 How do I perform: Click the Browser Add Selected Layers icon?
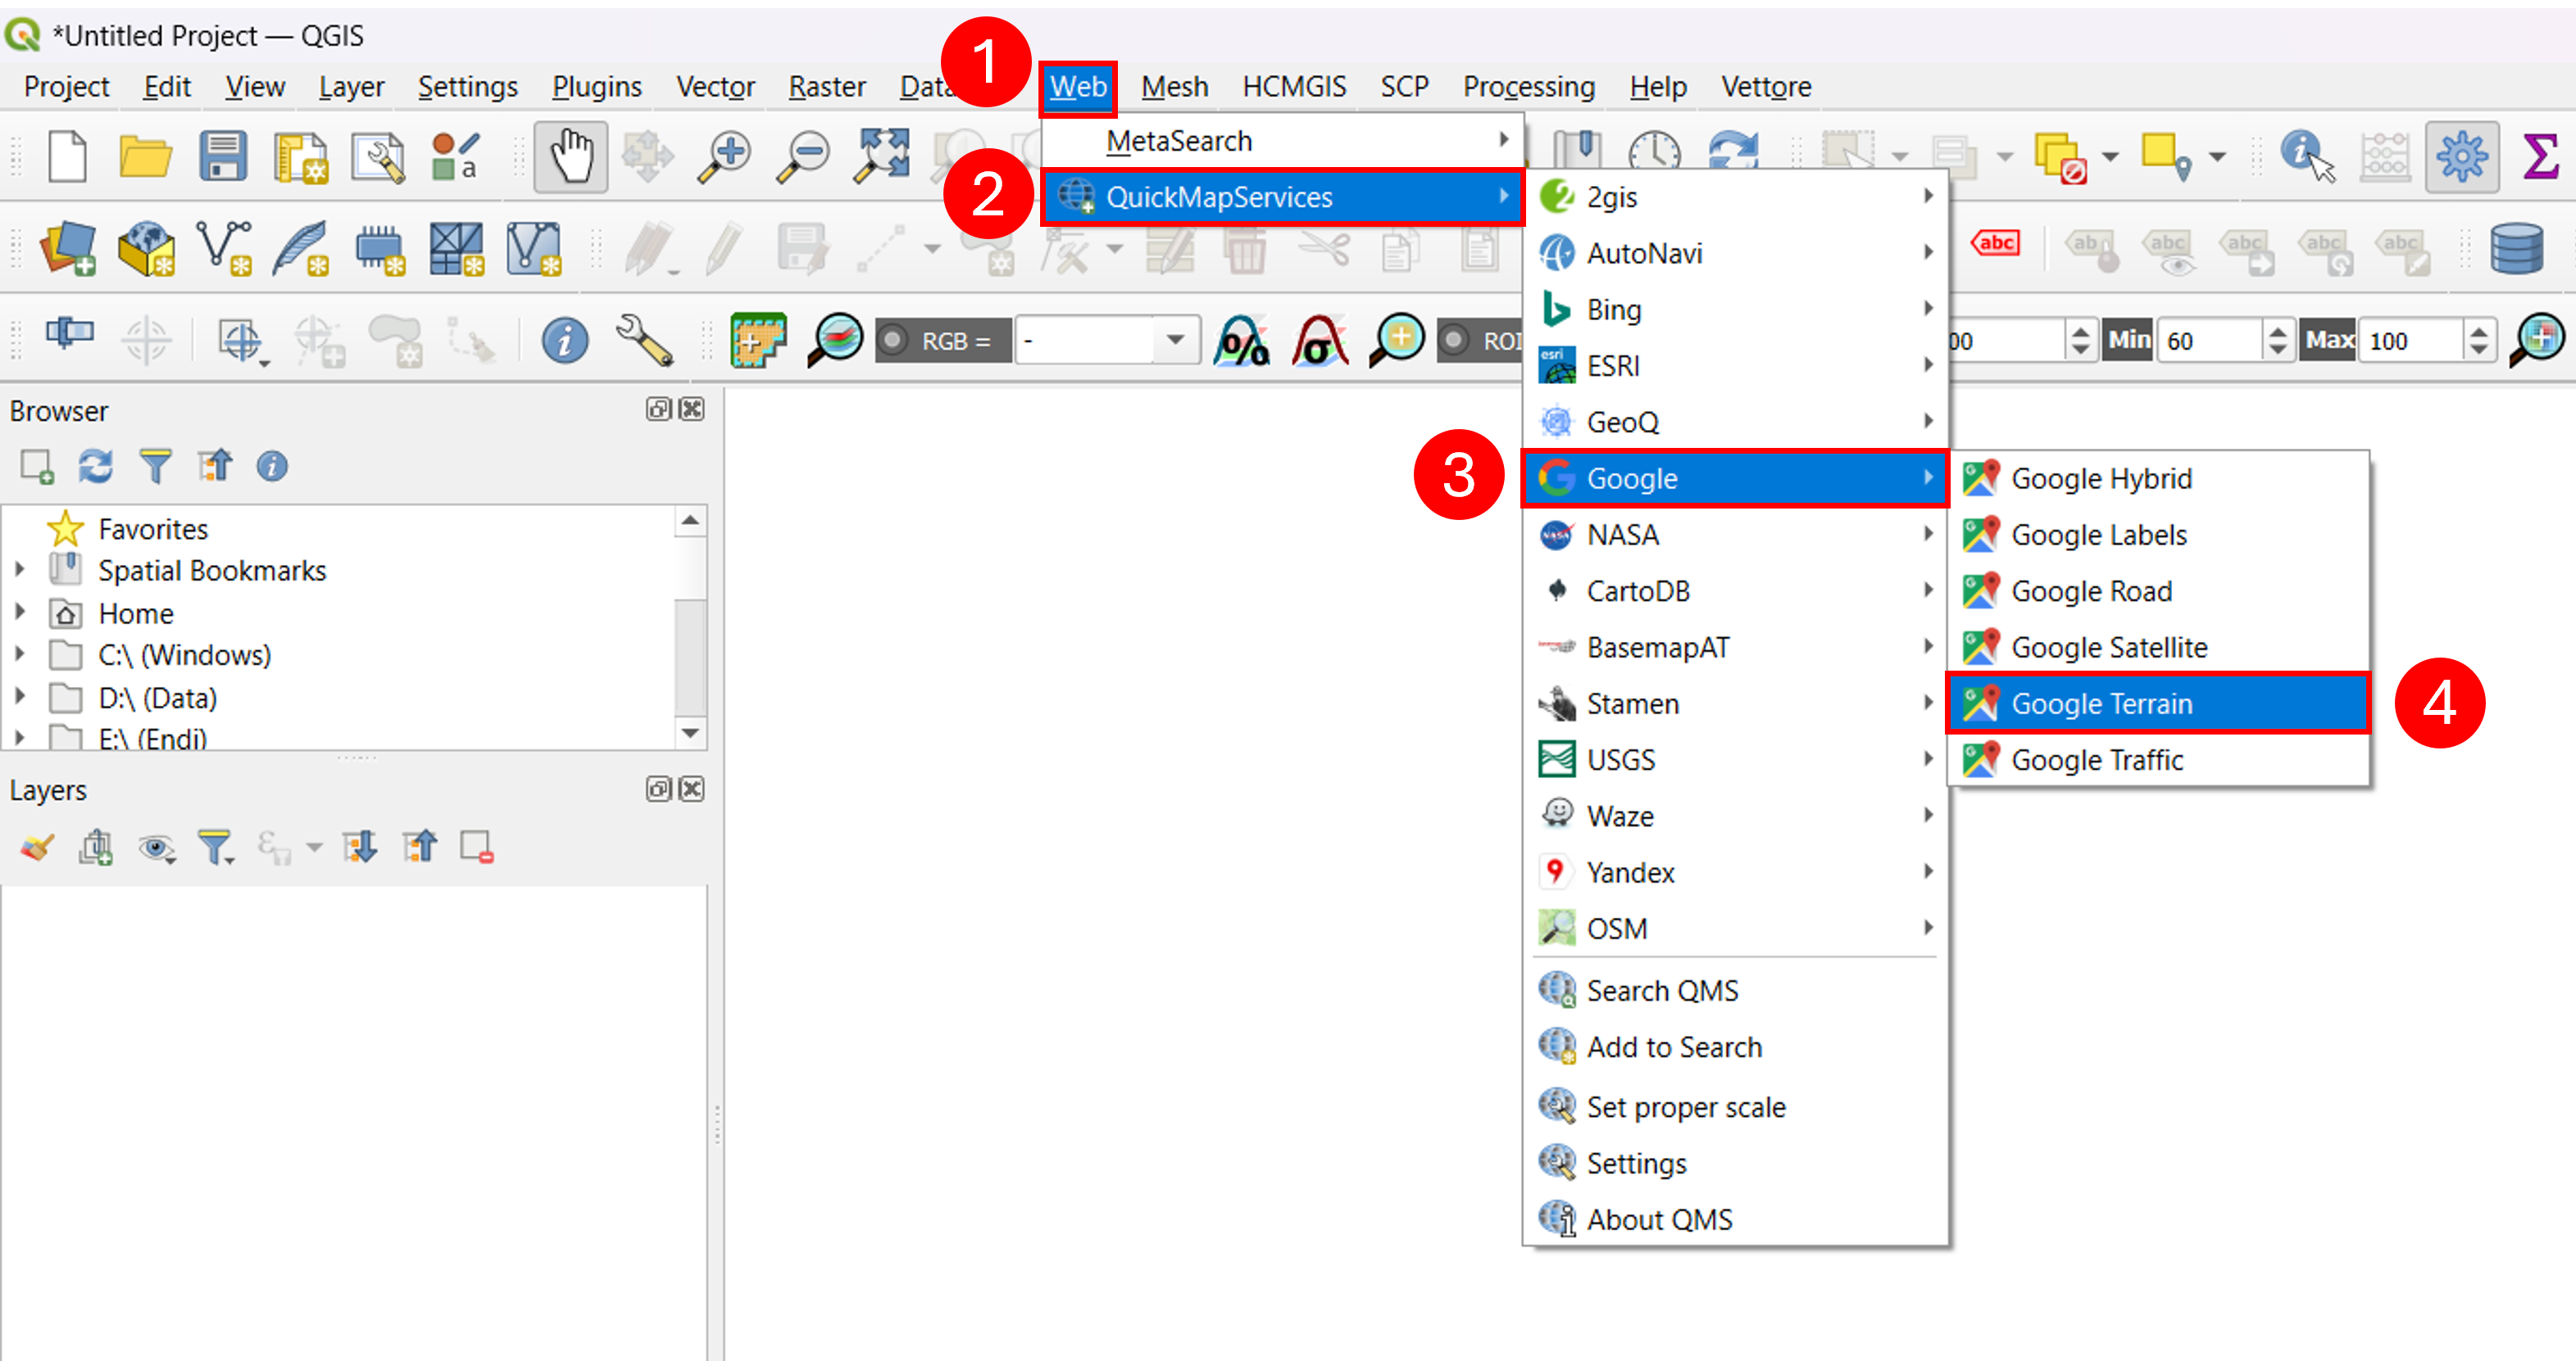click(x=37, y=467)
